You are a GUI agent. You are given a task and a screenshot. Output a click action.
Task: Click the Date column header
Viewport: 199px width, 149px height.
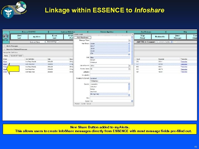click(49, 59)
